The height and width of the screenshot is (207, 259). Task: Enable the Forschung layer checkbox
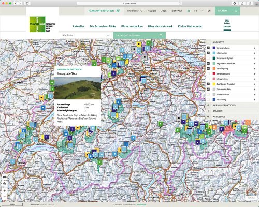pyautogui.click(x=208, y=99)
